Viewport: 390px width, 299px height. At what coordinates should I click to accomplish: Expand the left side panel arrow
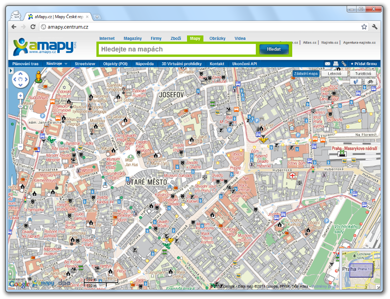10,71
